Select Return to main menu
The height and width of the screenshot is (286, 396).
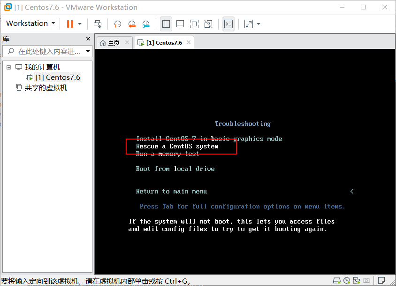(x=171, y=192)
